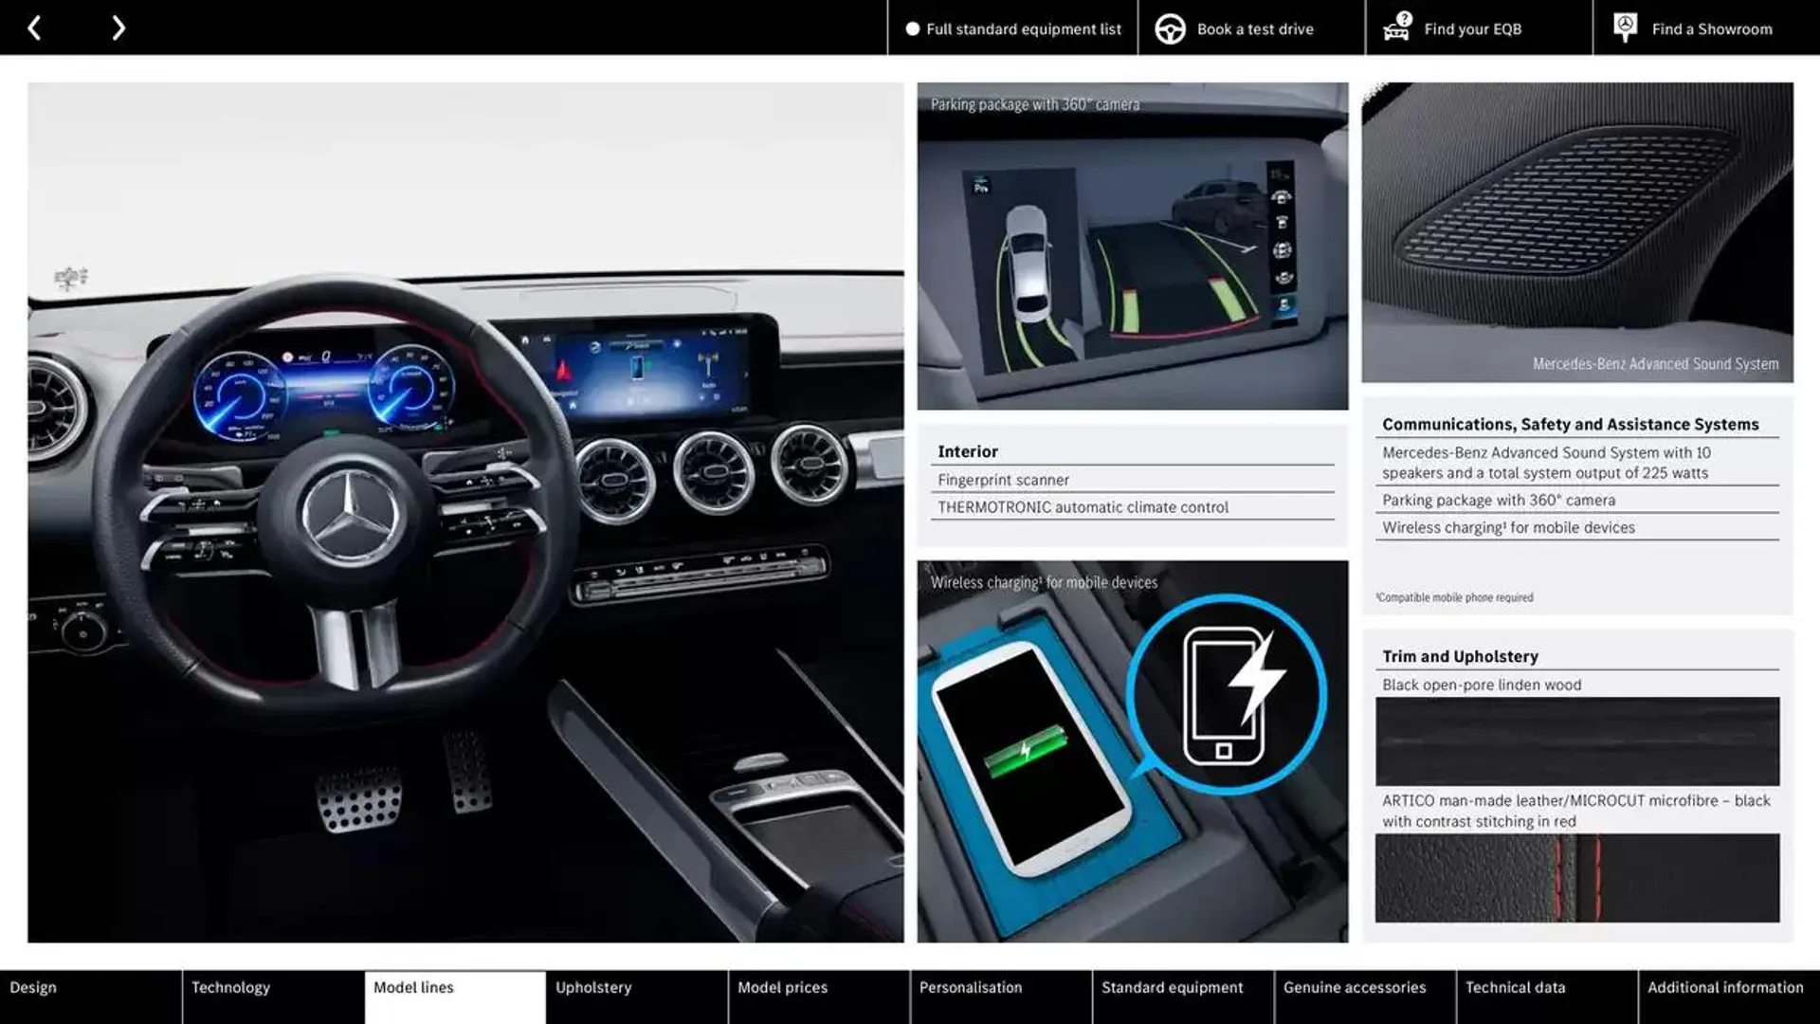This screenshot has width=1820, height=1024.
Task: Click ARTICO man-made leather swatch
Action: pyautogui.click(x=1576, y=876)
